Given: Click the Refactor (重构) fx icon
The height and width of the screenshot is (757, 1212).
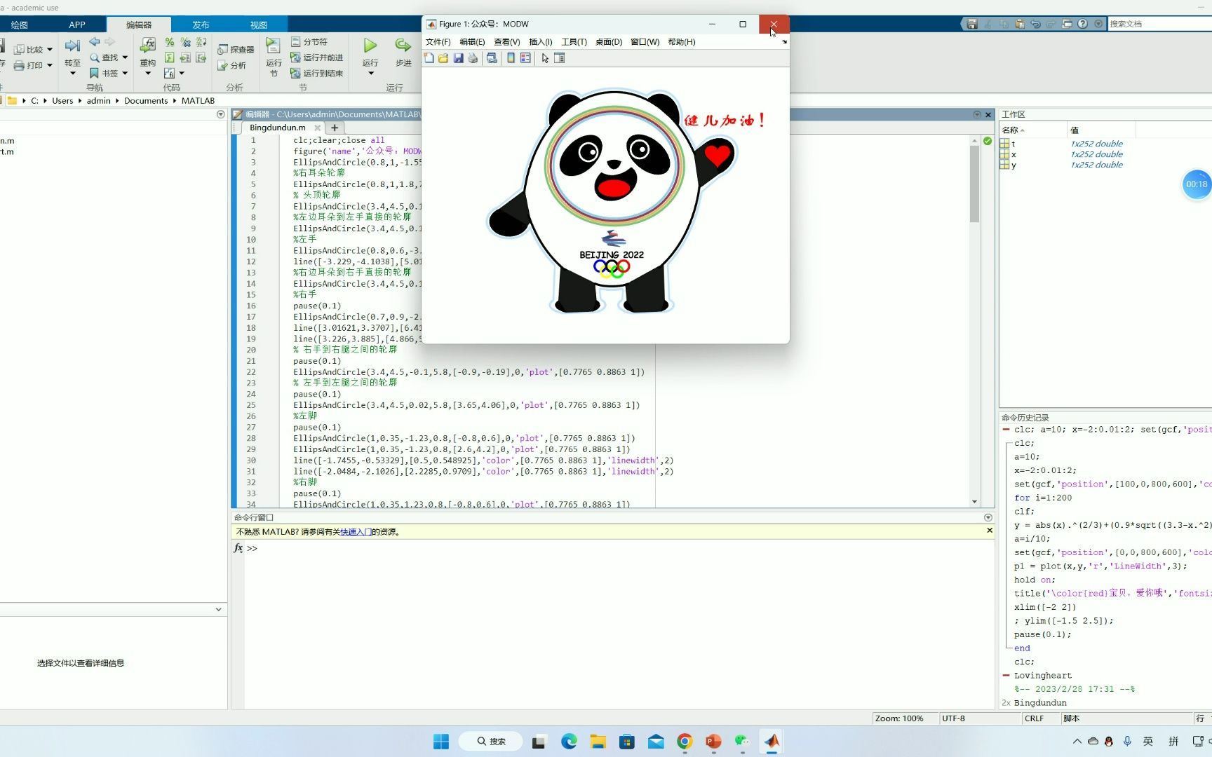Looking at the screenshot, I should pyautogui.click(x=147, y=46).
